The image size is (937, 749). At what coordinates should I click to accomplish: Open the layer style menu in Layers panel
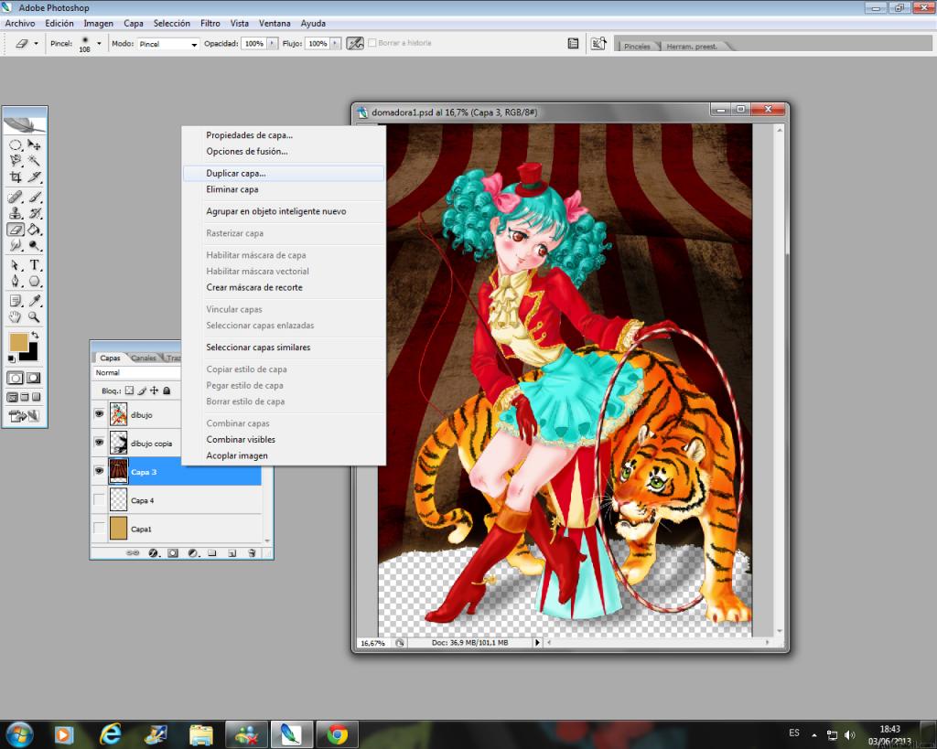point(153,553)
